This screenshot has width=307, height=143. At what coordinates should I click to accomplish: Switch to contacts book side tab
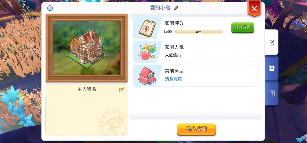pyautogui.click(x=272, y=68)
